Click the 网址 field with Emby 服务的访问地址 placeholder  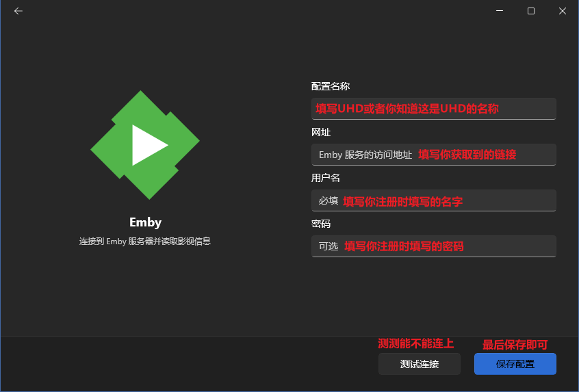point(433,155)
